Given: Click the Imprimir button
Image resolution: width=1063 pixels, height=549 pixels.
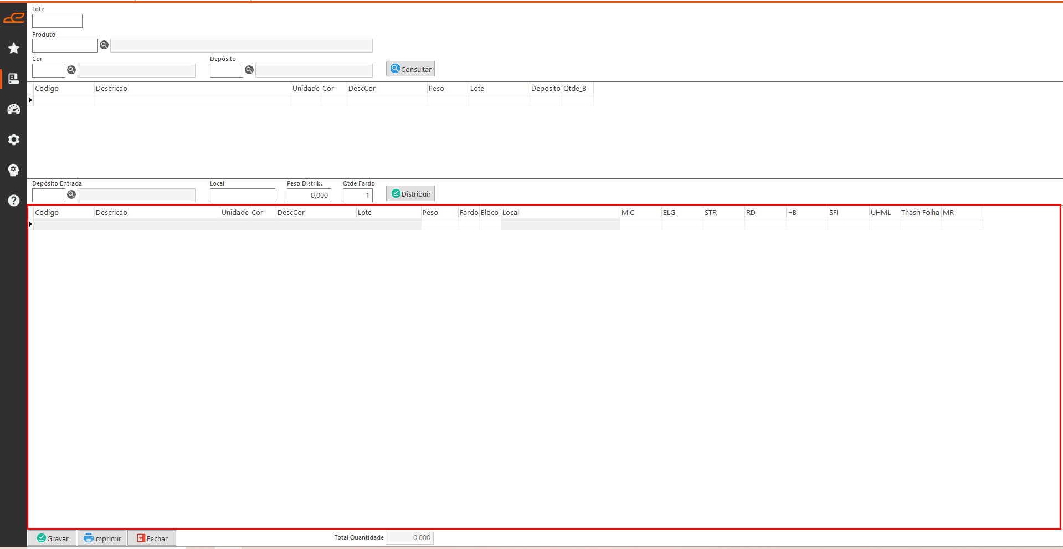Looking at the screenshot, I should 102,538.
